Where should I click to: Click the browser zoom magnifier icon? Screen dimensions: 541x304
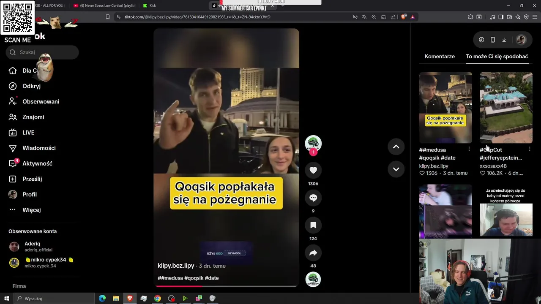[x=374, y=17]
